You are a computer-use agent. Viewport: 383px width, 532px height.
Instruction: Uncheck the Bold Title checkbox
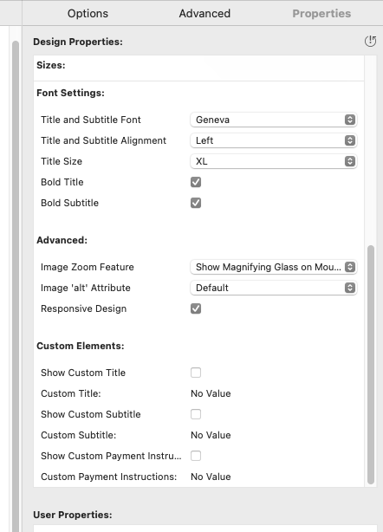pyautogui.click(x=196, y=182)
